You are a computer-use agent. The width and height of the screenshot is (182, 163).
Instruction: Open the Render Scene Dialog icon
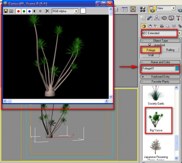(152, 9)
